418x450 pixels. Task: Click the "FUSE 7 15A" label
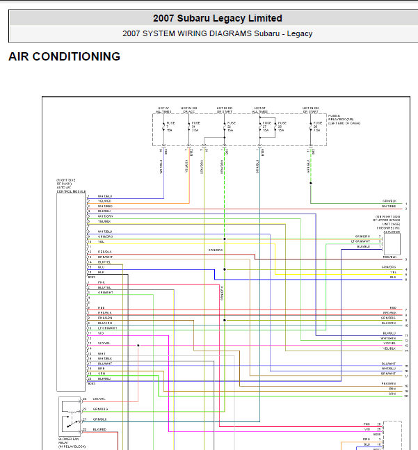coord(170,127)
